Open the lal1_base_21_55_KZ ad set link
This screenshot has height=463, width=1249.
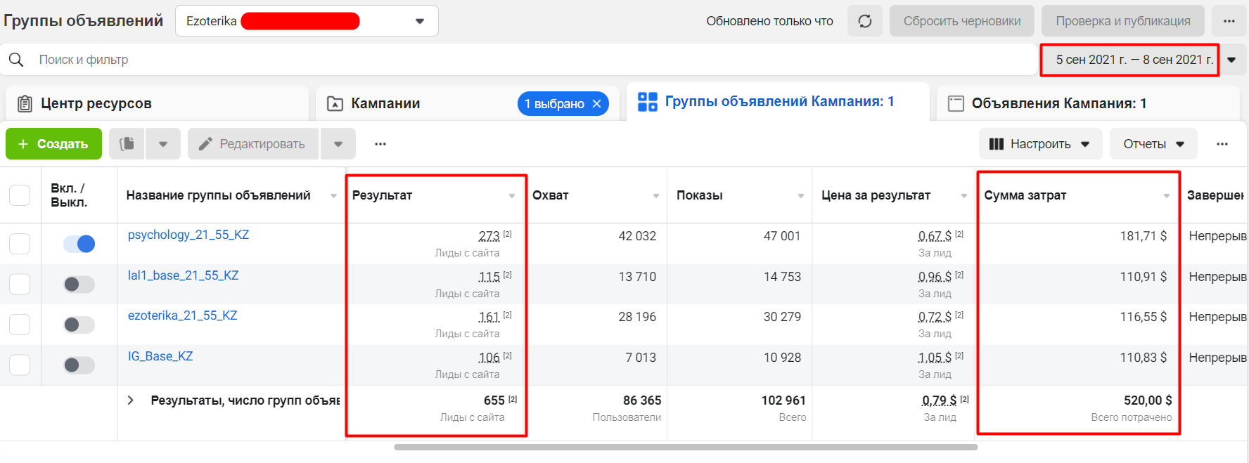[183, 275]
